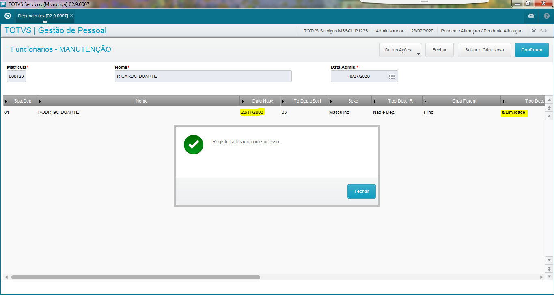
Task: Click the Matricula field 000123
Action: (x=17, y=76)
